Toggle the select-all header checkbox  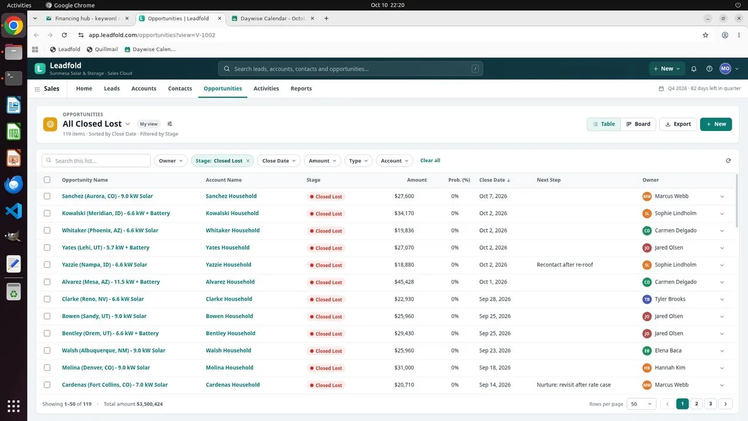click(x=47, y=180)
